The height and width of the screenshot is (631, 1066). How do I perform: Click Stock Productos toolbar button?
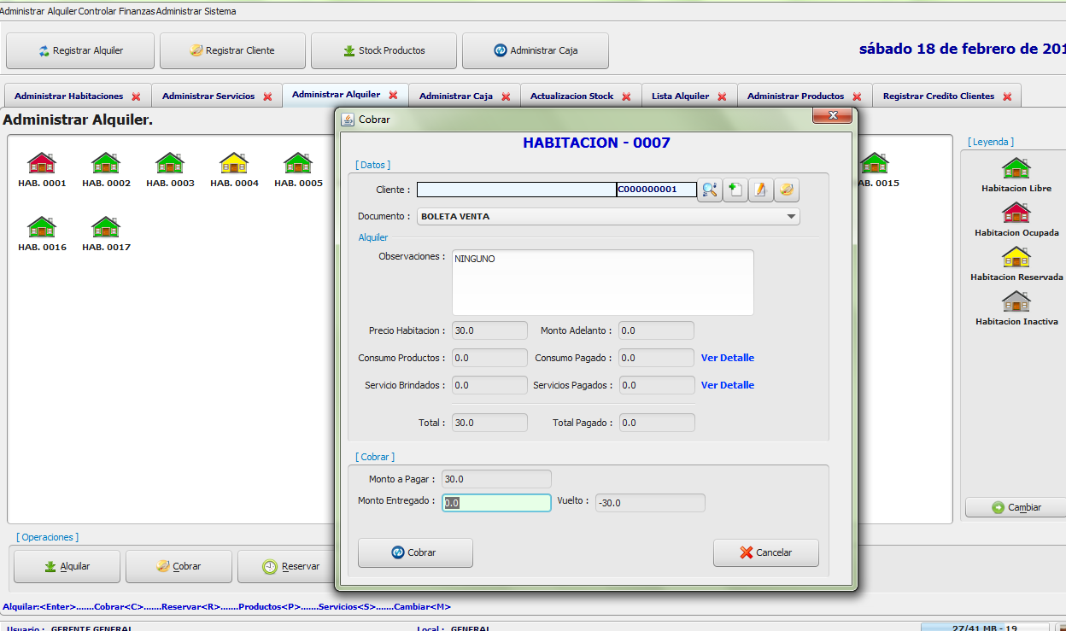(x=384, y=50)
